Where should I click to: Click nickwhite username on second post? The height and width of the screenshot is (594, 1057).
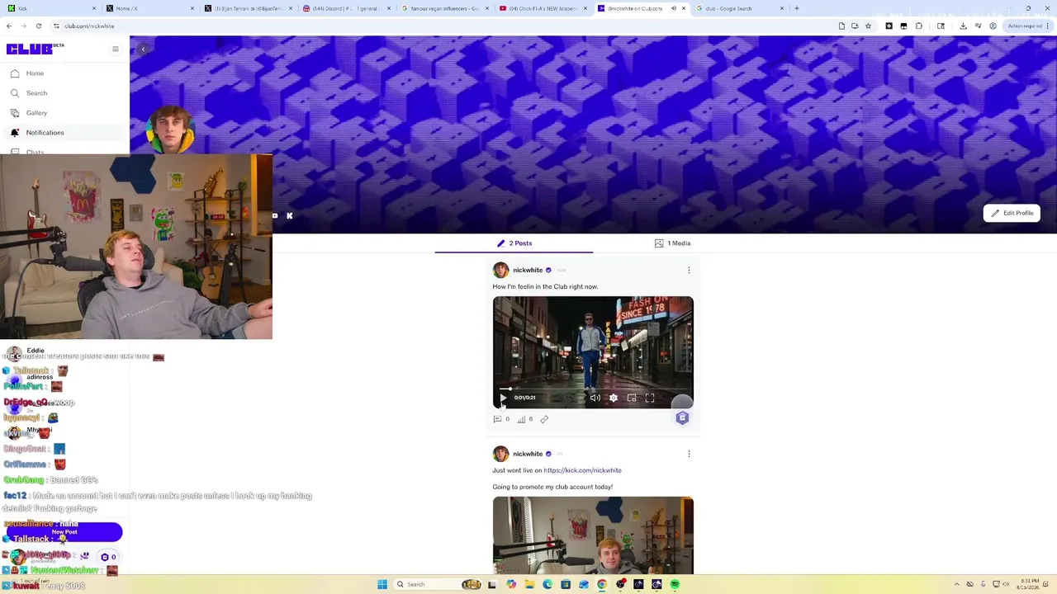pos(528,454)
